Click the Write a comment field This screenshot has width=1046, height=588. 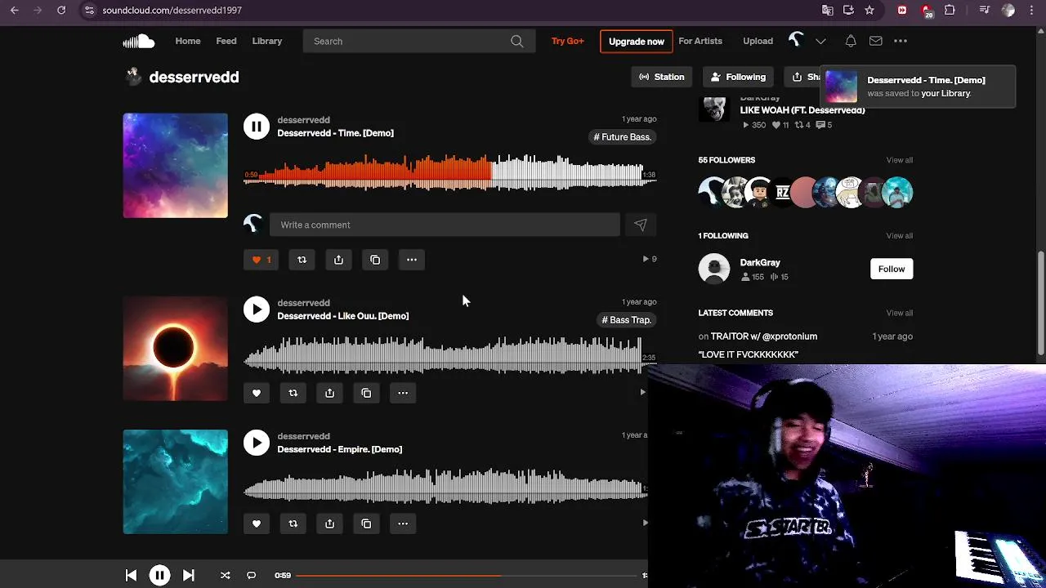click(x=445, y=225)
